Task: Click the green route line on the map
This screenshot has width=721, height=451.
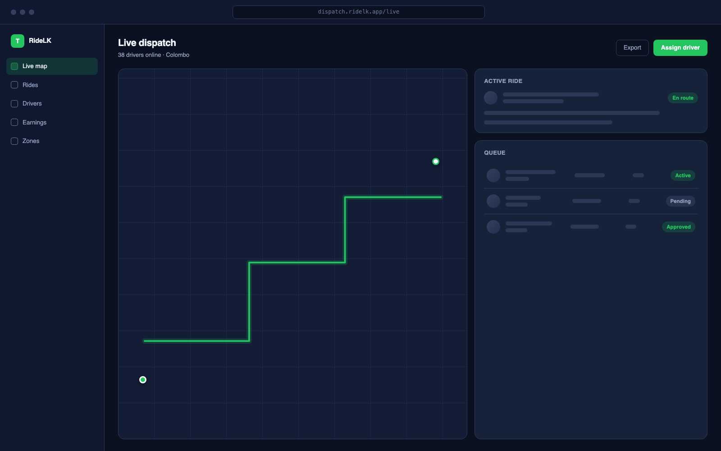Action: coord(297,262)
